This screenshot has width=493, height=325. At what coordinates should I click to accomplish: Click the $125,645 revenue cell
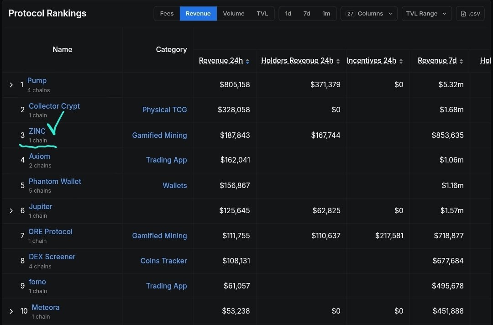[x=235, y=210]
